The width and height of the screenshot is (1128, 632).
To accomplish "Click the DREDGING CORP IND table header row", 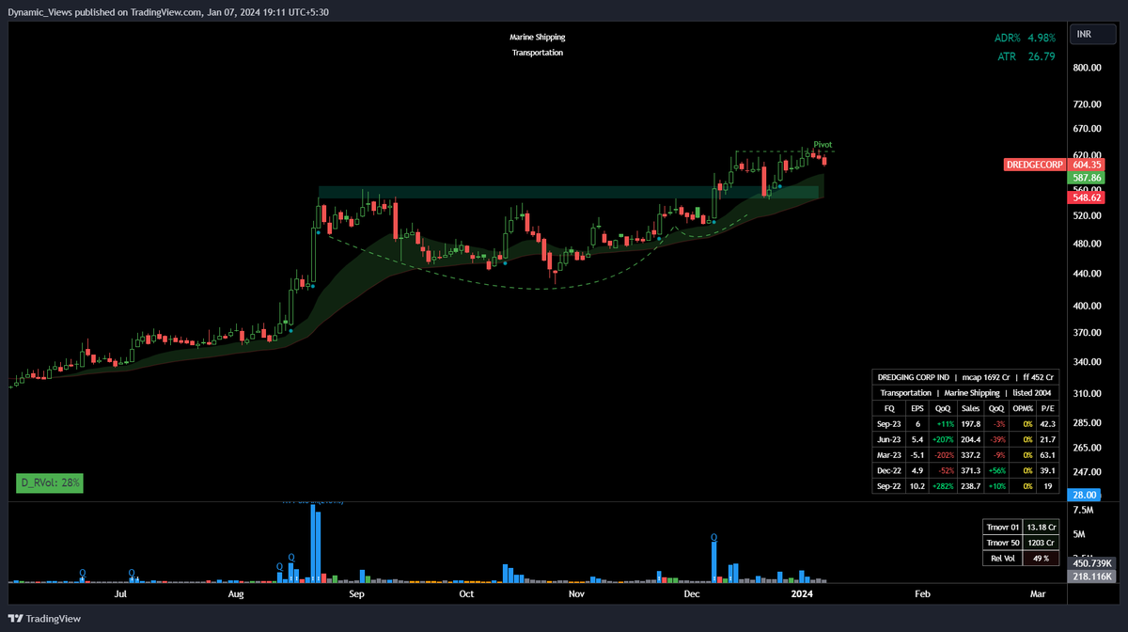I will 965,377.
